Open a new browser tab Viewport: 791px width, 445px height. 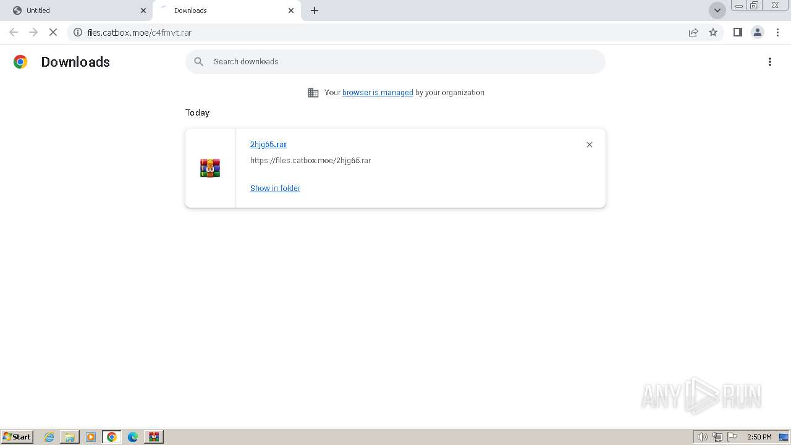coord(315,11)
